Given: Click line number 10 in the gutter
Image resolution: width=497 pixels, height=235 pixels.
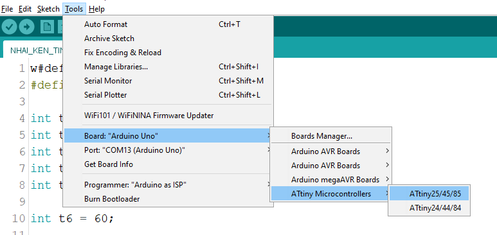Looking at the screenshot, I should [18, 218].
